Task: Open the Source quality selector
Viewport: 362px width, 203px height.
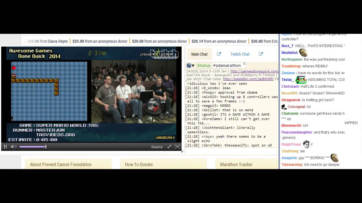Action: point(157,147)
